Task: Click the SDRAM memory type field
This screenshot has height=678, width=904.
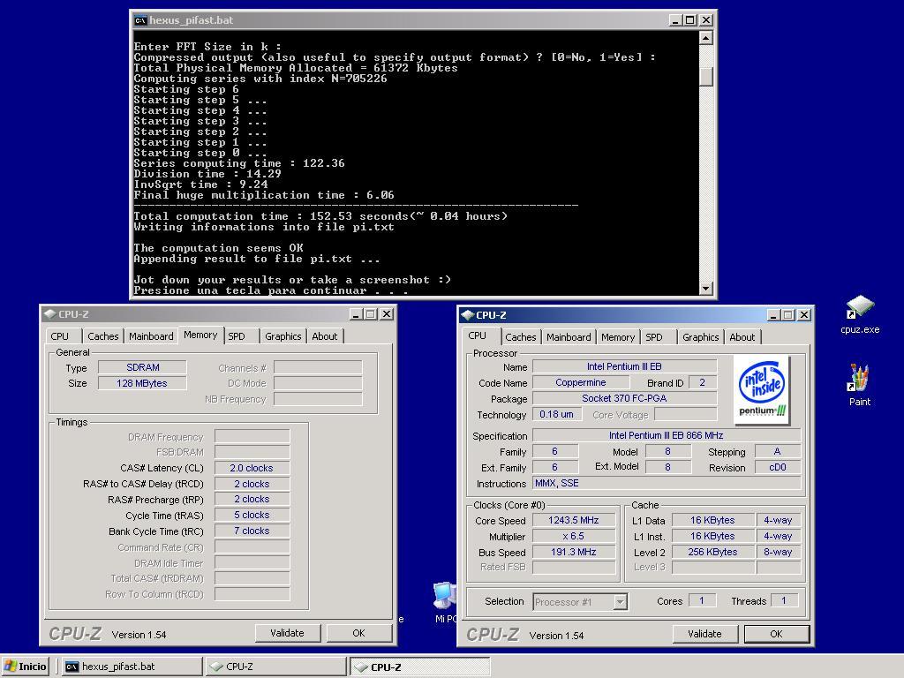Action: pyautogui.click(x=142, y=367)
